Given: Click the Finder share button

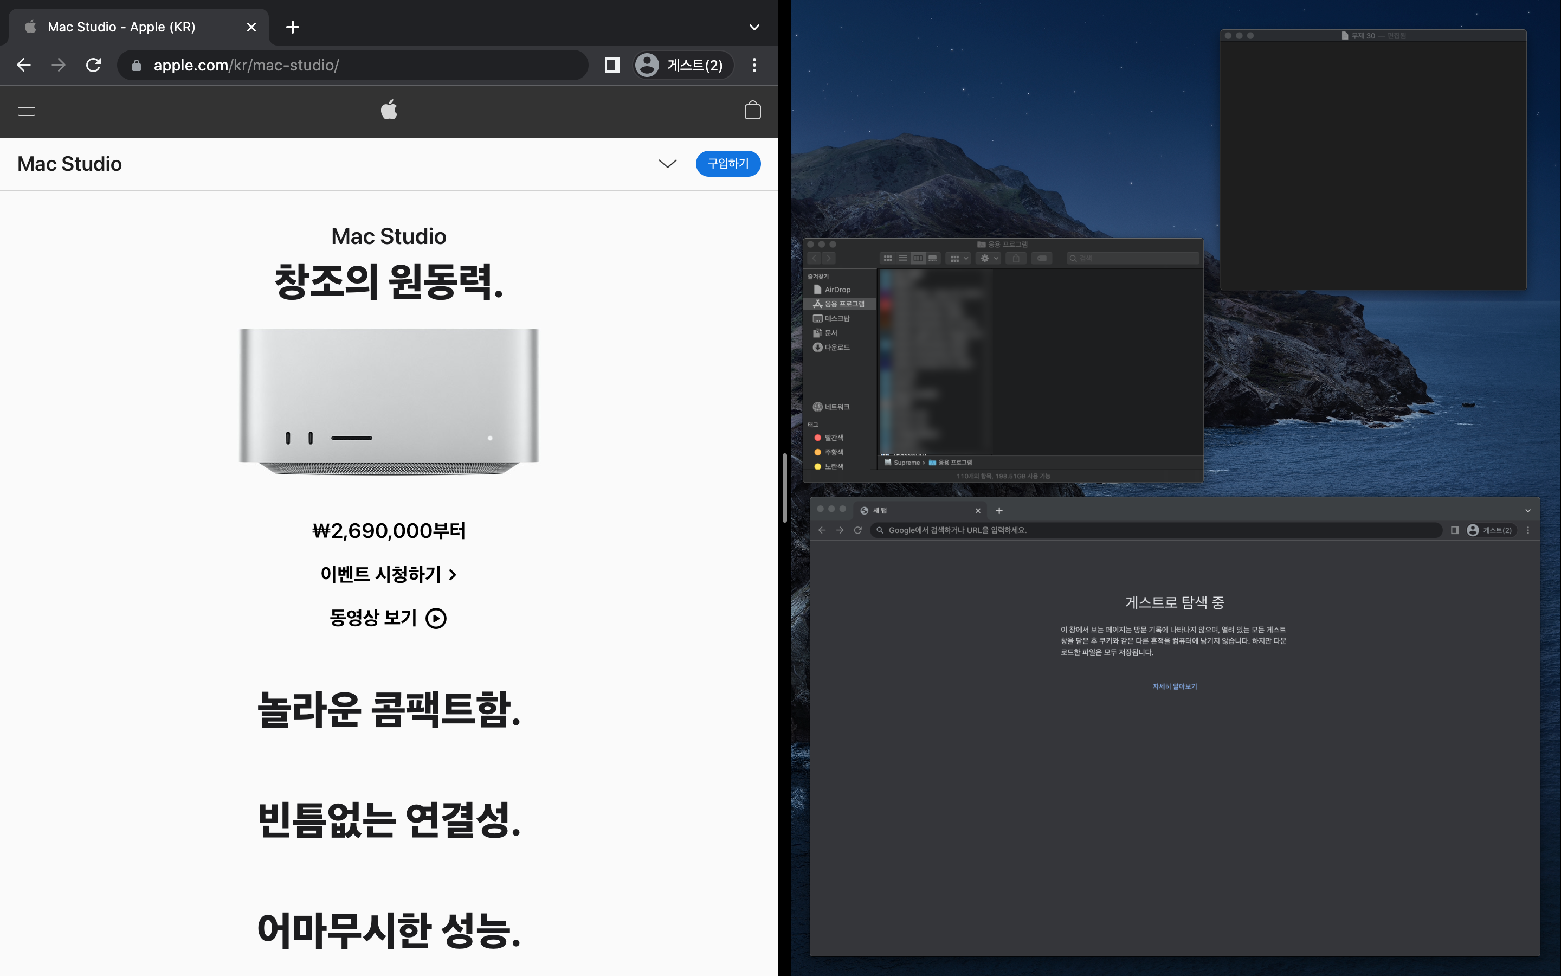Looking at the screenshot, I should (x=1016, y=258).
